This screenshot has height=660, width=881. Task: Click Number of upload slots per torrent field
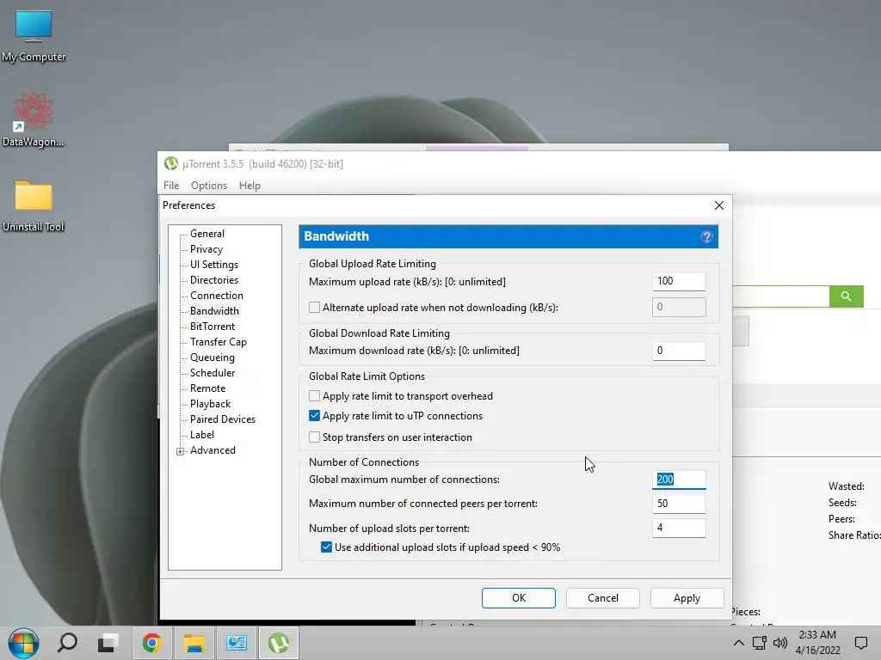coord(679,528)
